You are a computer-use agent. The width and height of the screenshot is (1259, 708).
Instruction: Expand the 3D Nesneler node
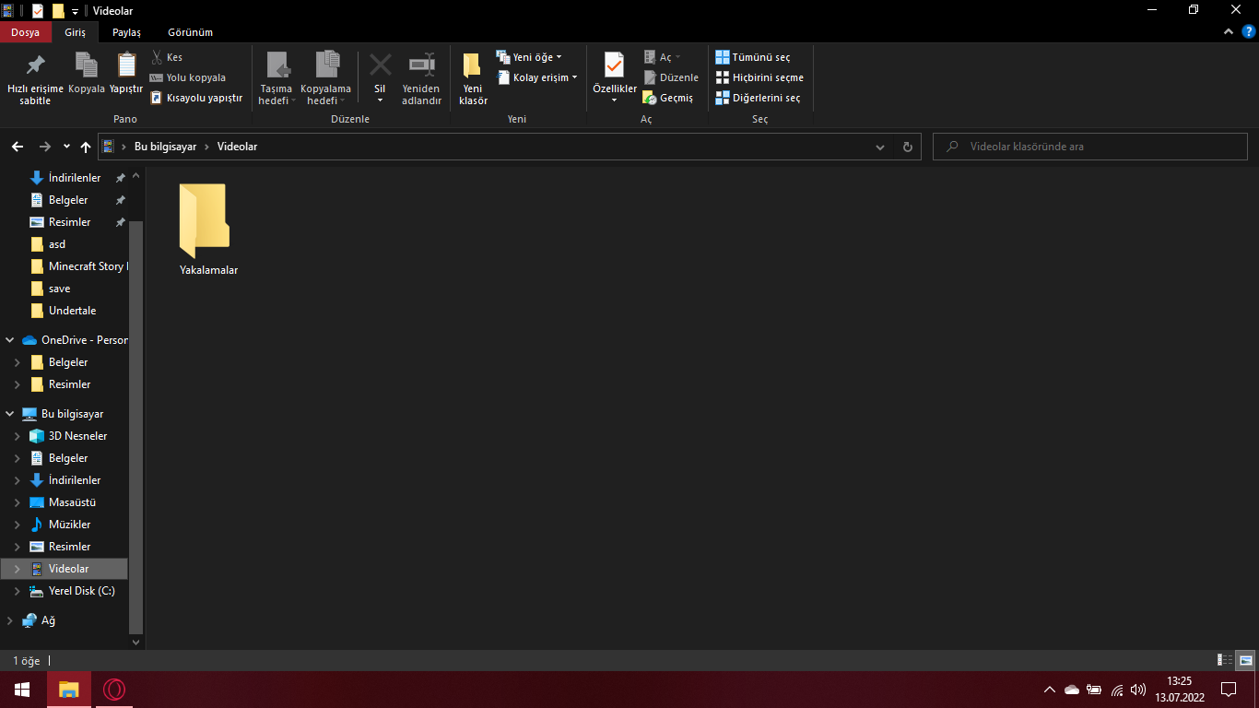coord(17,436)
